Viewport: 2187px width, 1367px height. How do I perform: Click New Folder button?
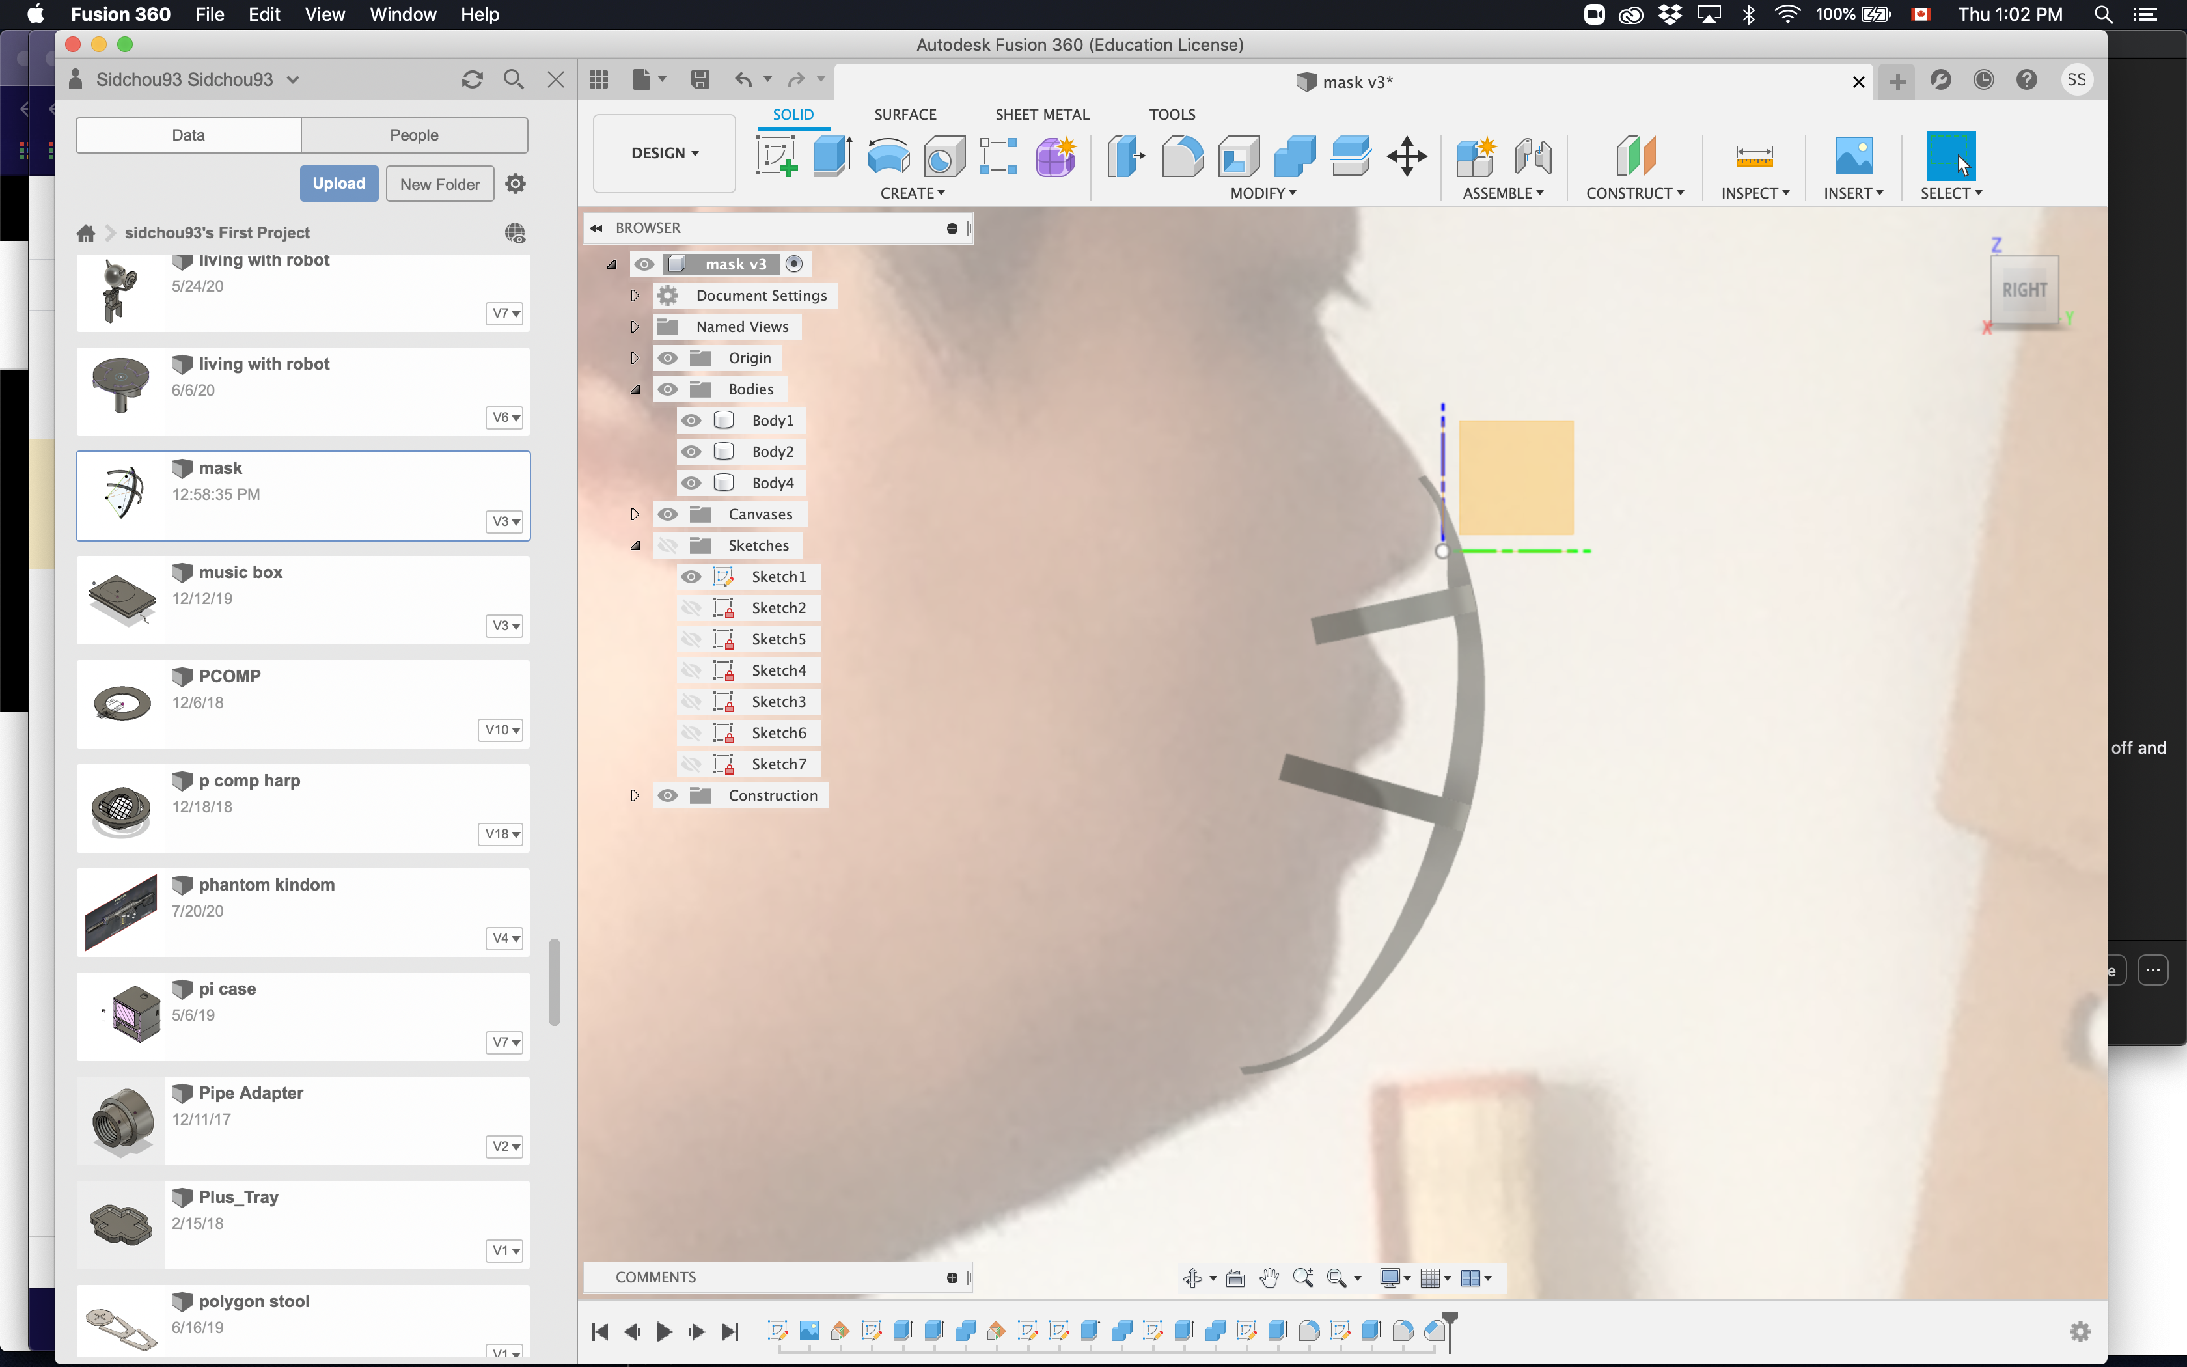(x=437, y=184)
